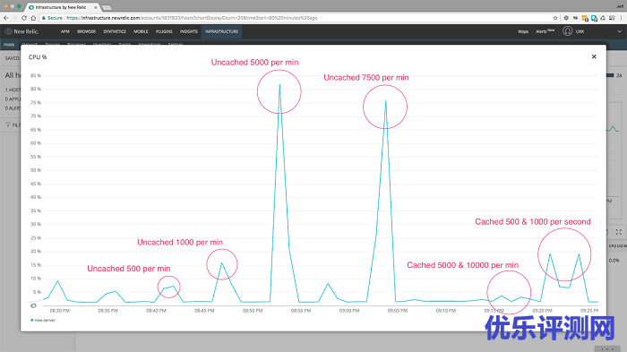The height and width of the screenshot is (352, 627).
Task: Bookmark this page with the star icon
Action: (555, 18)
